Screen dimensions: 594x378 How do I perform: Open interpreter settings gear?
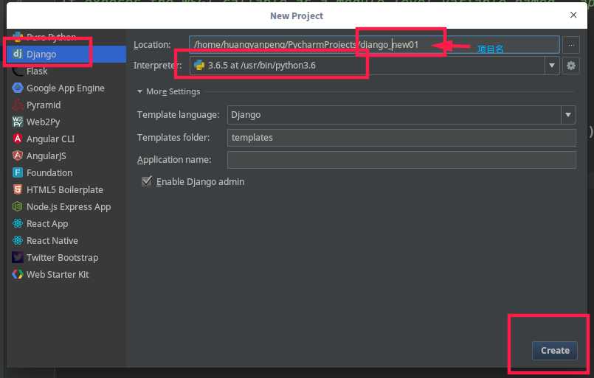click(571, 66)
